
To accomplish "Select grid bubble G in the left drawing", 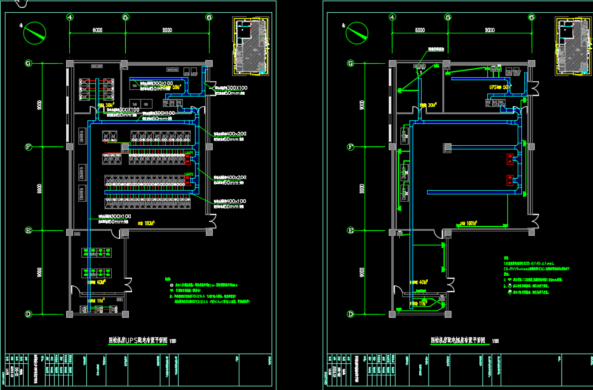I will pyautogui.click(x=28, y=63).
